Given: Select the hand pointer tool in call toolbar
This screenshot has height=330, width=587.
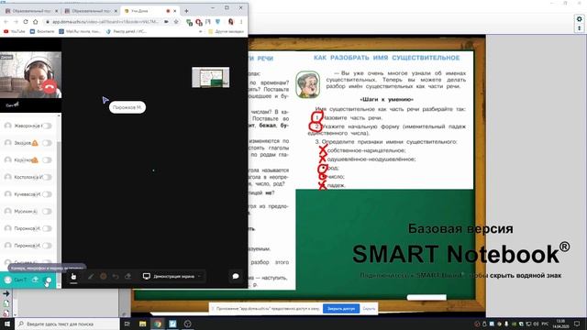Looking at the screenshot, I should (x=73, y=277).
